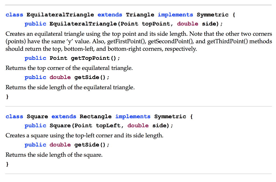This screenshot has height=182, width=276.
Task: Click getThirdPoint() in the description paragraph
Action: 228,42
